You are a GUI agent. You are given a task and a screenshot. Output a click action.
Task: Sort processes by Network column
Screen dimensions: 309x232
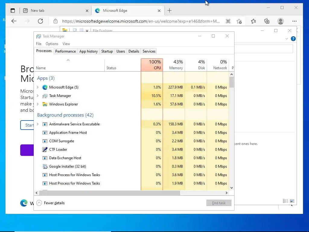(218, 65)
